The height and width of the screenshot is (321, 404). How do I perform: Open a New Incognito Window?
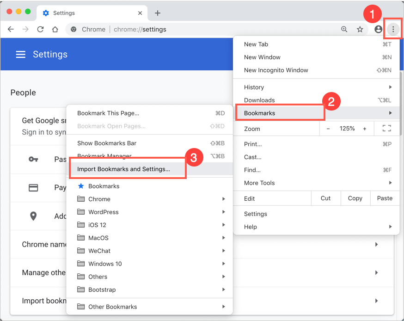(276, 70)
